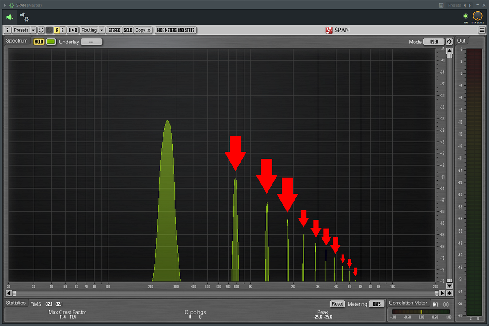Open the SPAN hamburger menu

[482, 30]
